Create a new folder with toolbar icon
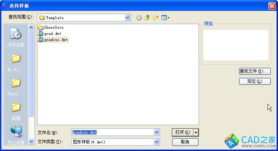Image resolution: width=278 pixels, height=151 pixels. point(156,18)
